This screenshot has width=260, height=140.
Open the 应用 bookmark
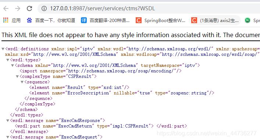pyautogui.click(x=16, y=20)
